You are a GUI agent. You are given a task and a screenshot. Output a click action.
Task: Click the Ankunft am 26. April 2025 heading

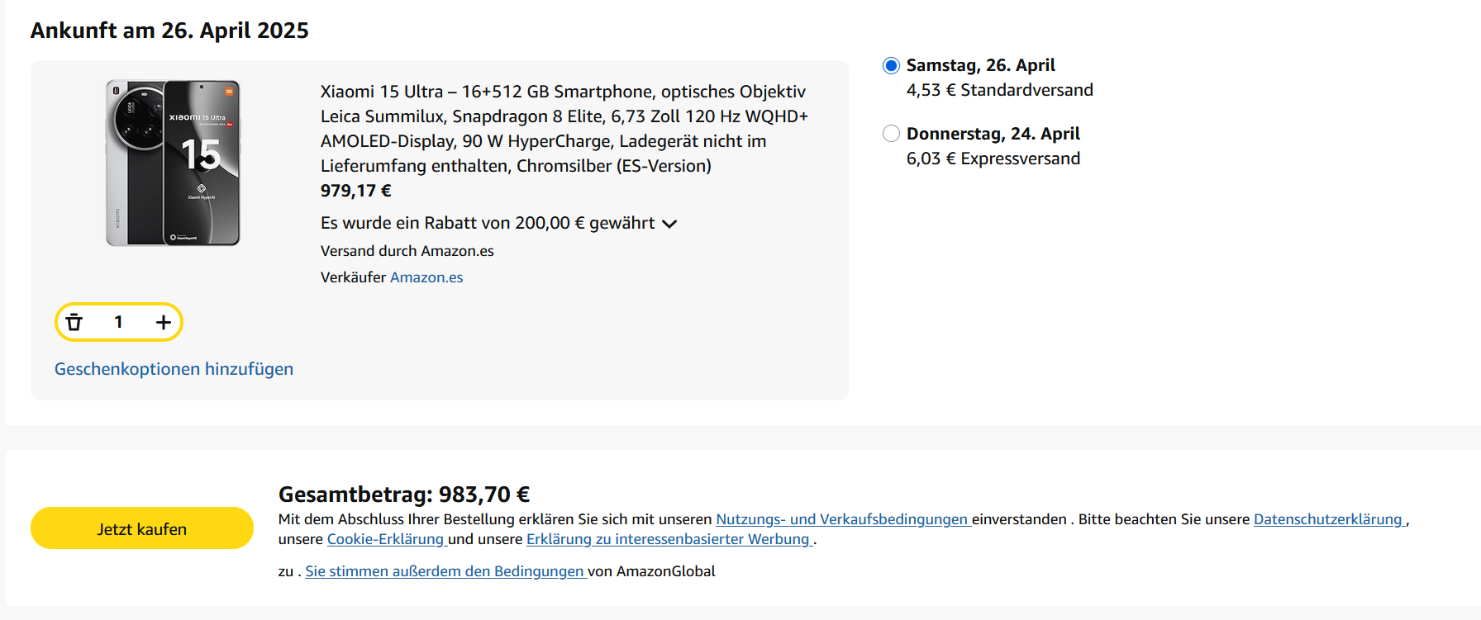(x=169, y=31)
